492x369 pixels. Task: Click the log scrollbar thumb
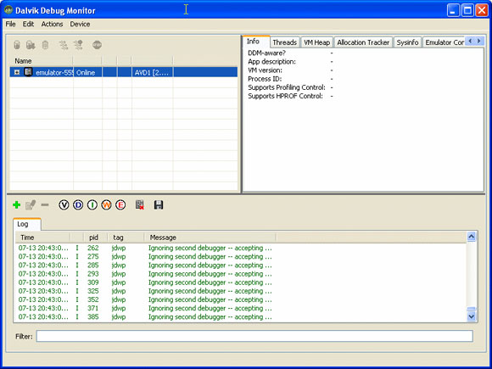(x=472, y=309)
